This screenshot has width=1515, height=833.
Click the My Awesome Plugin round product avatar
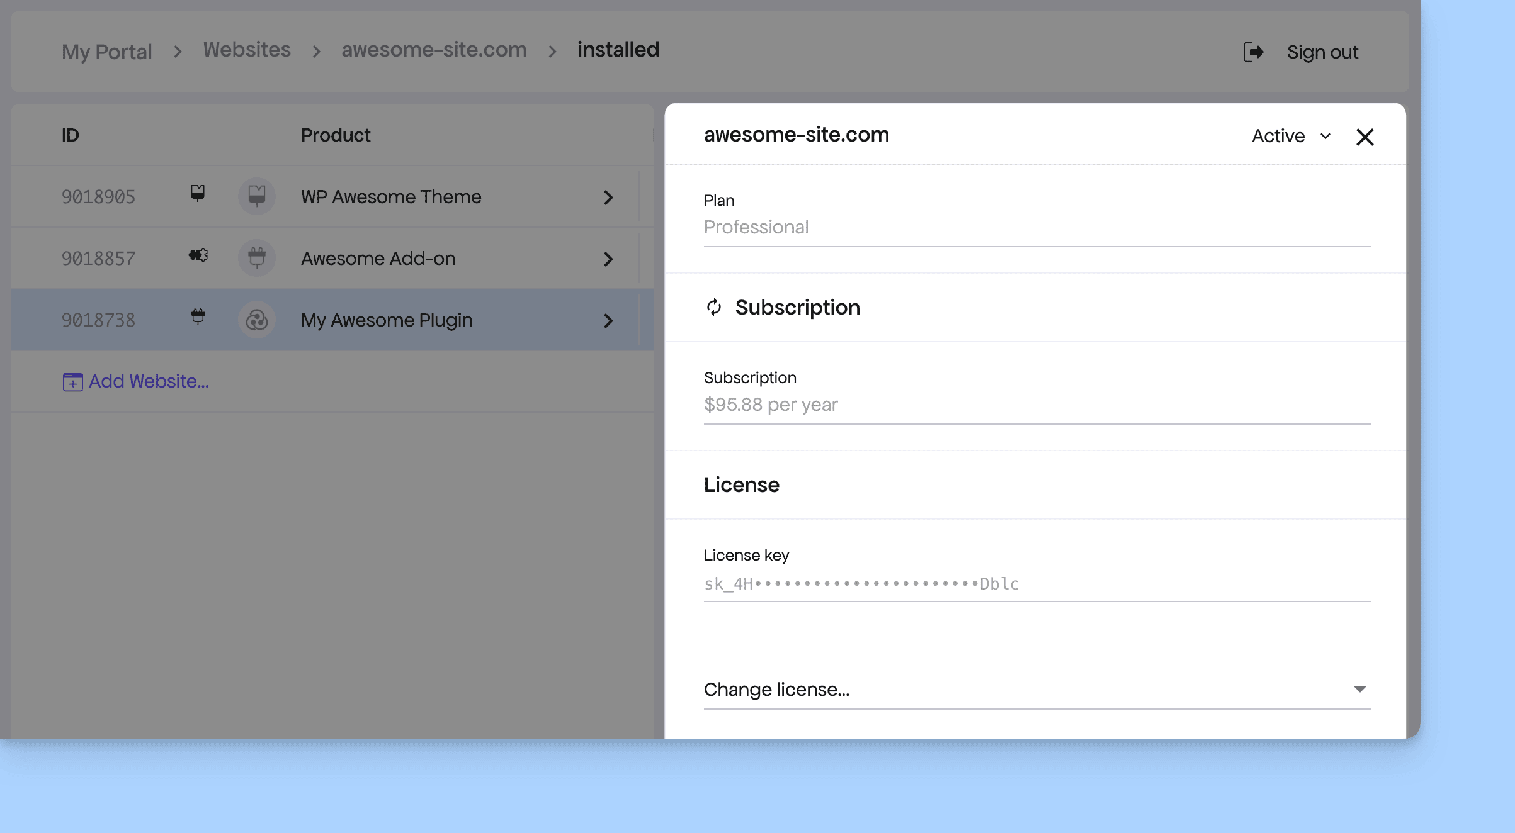[257, 320]
